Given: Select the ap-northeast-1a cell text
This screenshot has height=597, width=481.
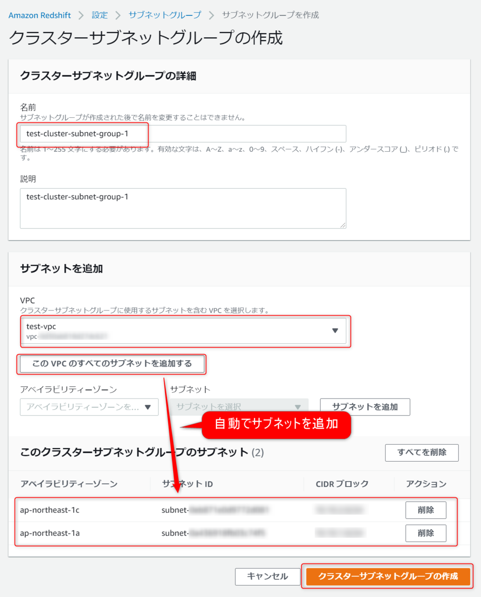Looking at the screenshot, I should pos(50,533).
